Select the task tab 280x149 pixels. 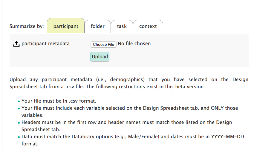tap(122, 26)
